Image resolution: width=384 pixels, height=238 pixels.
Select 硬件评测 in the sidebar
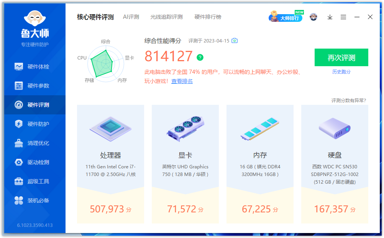[x=35, y=105]
